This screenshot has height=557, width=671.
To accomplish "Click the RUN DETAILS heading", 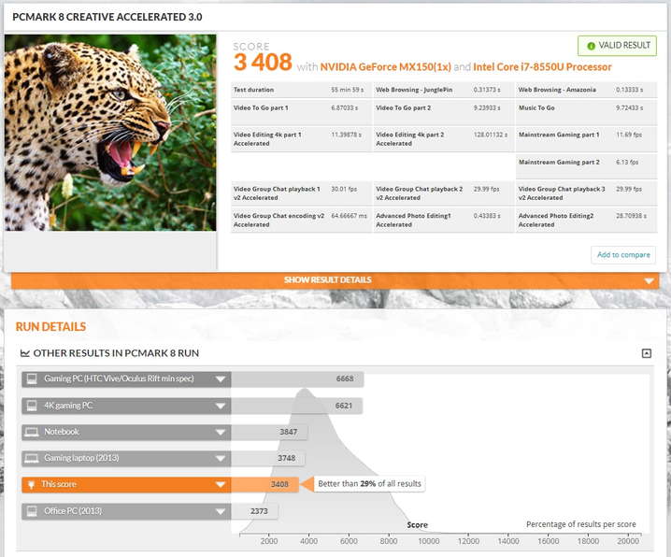I will tap(50, 327).
